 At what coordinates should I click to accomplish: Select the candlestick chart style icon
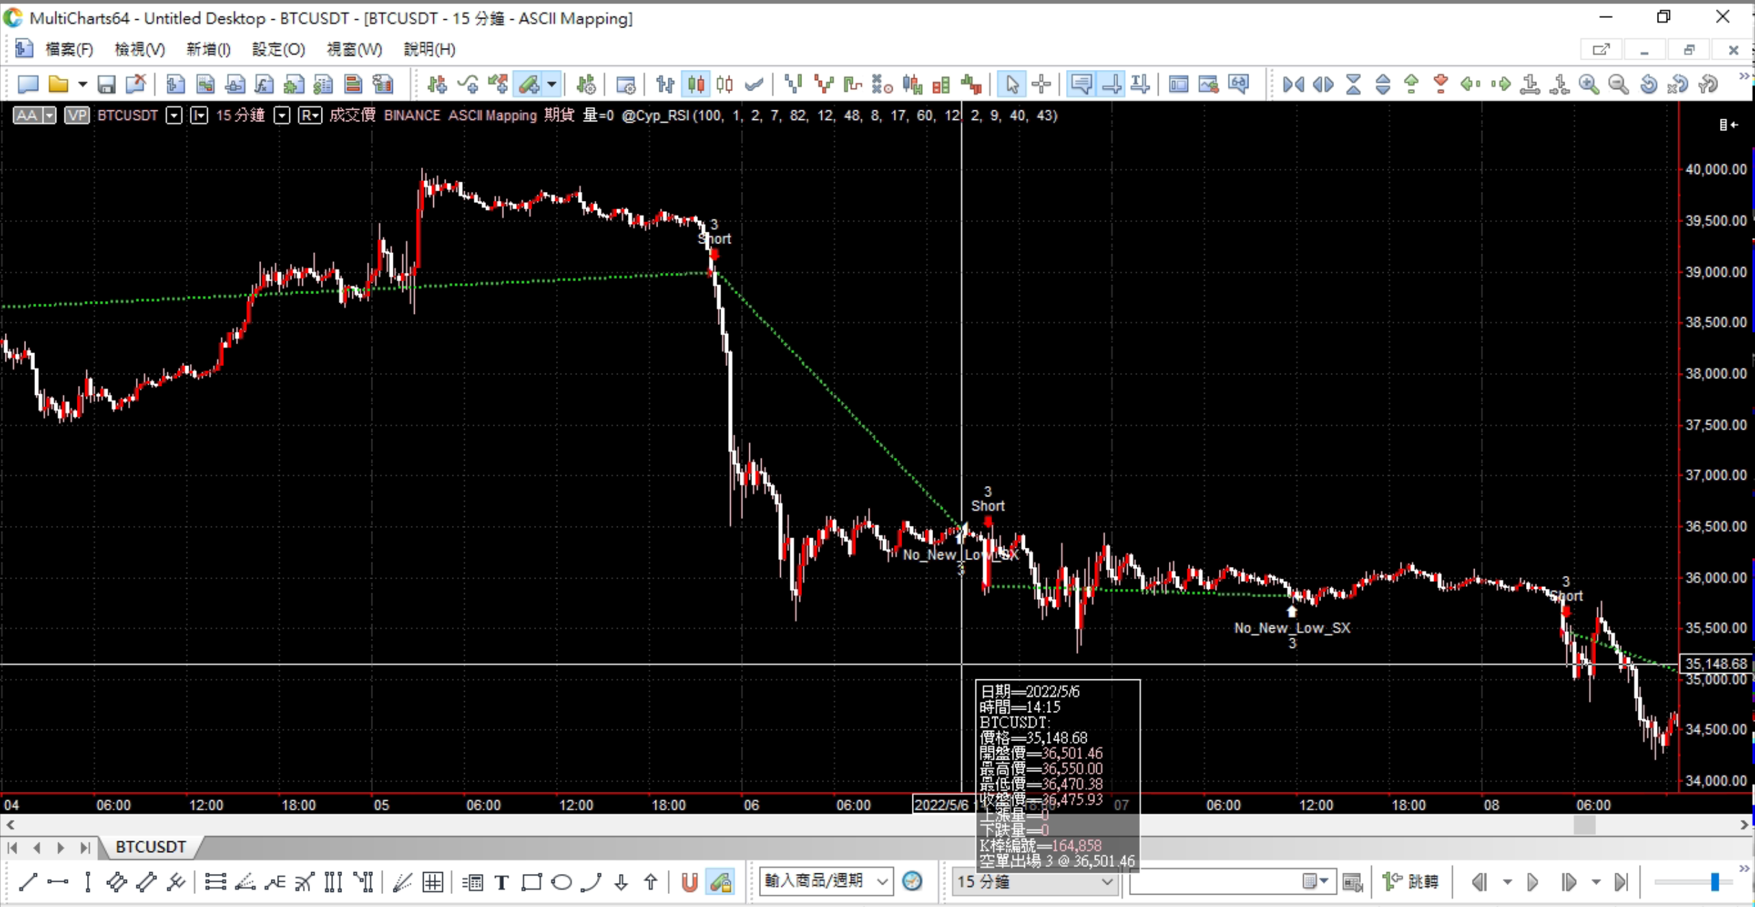pos(696,84)
